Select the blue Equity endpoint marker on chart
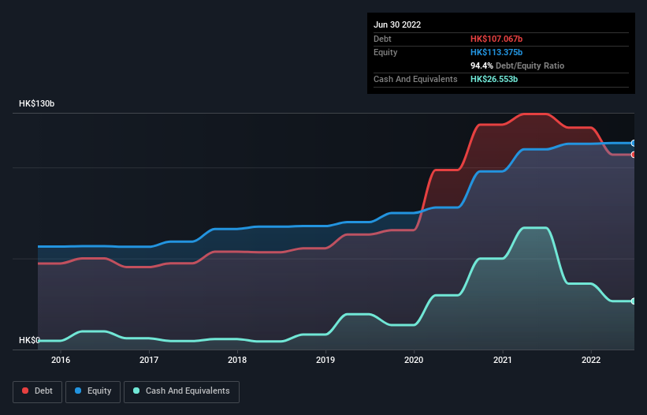Image resolution: width=647 pixels, height=415 pixels. click(x=633, y=144)
